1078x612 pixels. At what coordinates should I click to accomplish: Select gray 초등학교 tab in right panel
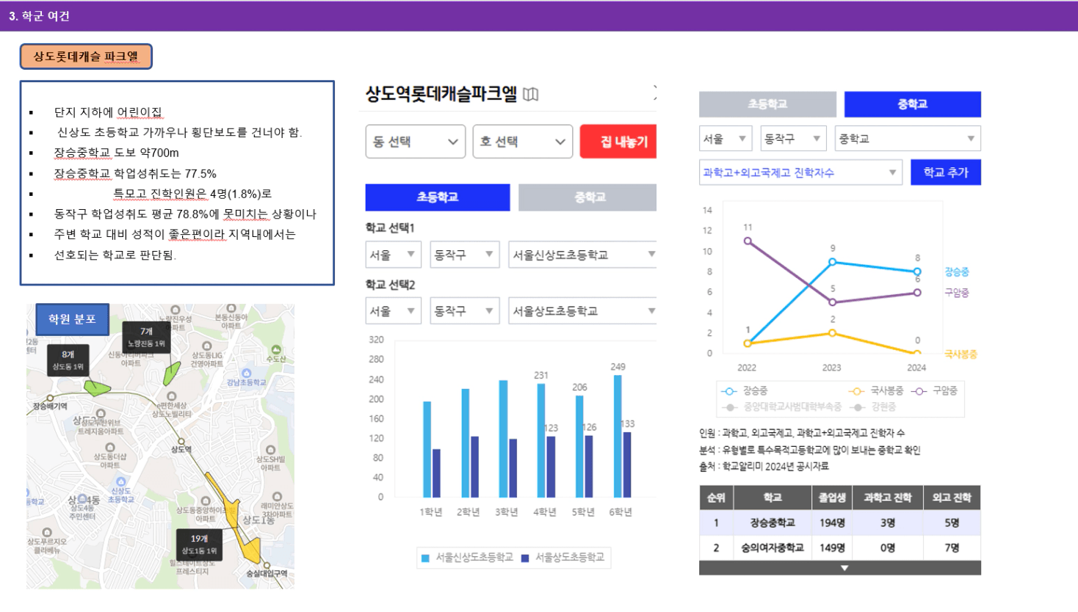click(x=767, y=104)
